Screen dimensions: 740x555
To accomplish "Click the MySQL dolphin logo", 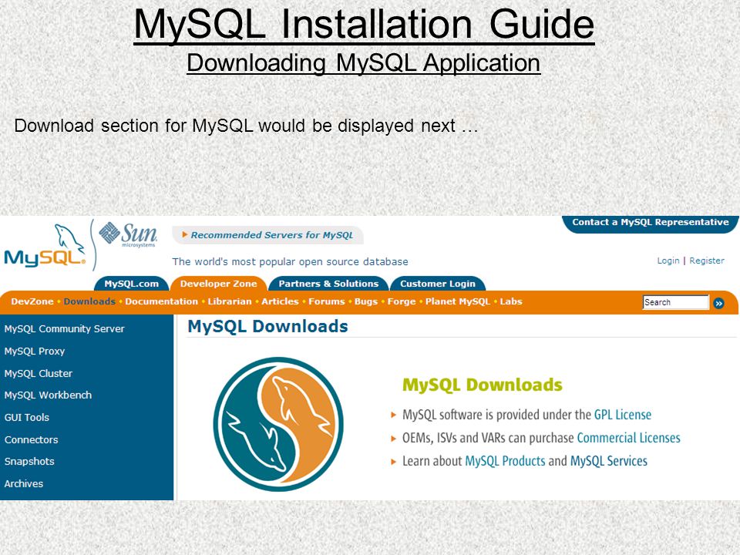I will click(45, 246).
